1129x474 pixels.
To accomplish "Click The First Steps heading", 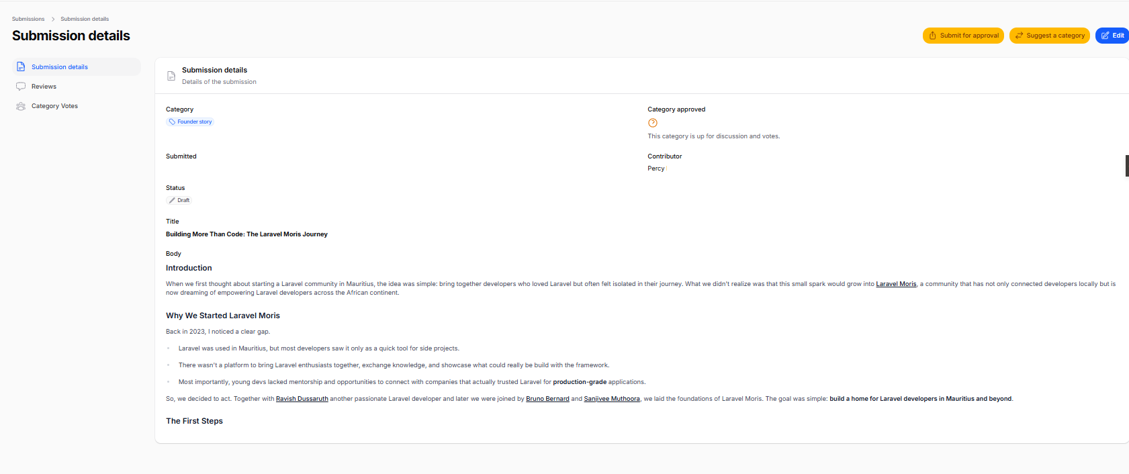I will pos(194,421).
